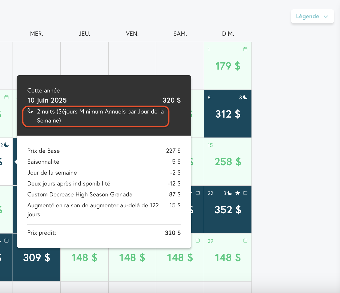Click the calendar icon on day 22
340x293 pixels.
coord(245,193)
